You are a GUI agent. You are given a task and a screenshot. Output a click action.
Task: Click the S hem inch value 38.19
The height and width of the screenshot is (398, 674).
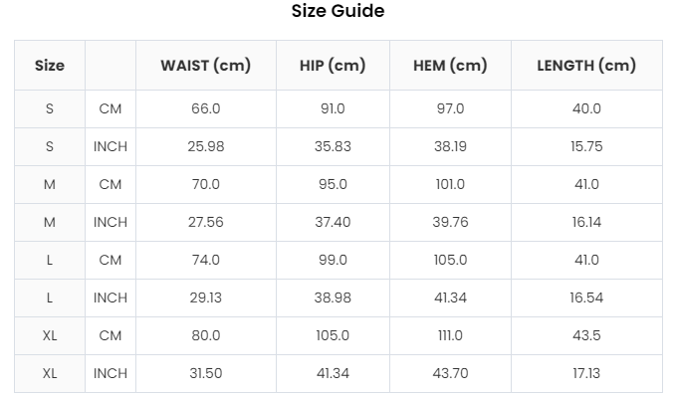pos(450,146)
